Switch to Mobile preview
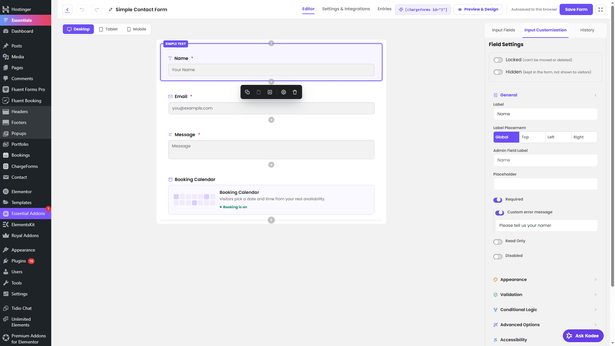 click(137, 29)
